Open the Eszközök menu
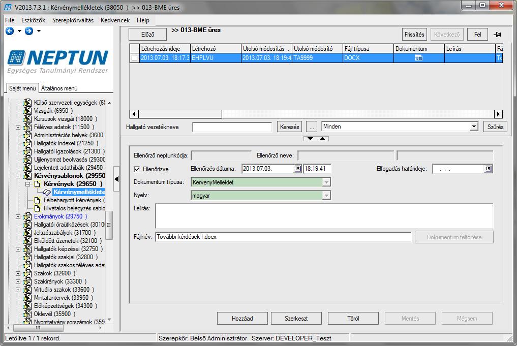Image resolution: width=517 pixels, height=346 pixels. coord(34,20)
